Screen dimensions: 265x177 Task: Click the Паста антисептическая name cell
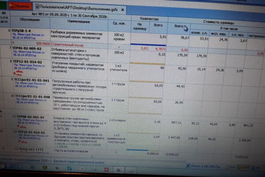click(x=71, y=151)
